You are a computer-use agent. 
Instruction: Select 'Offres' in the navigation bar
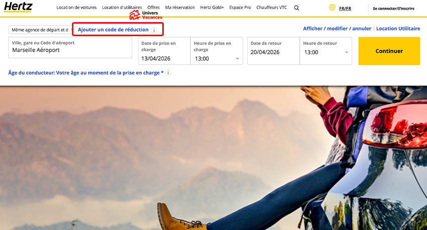tap(153, 8)
